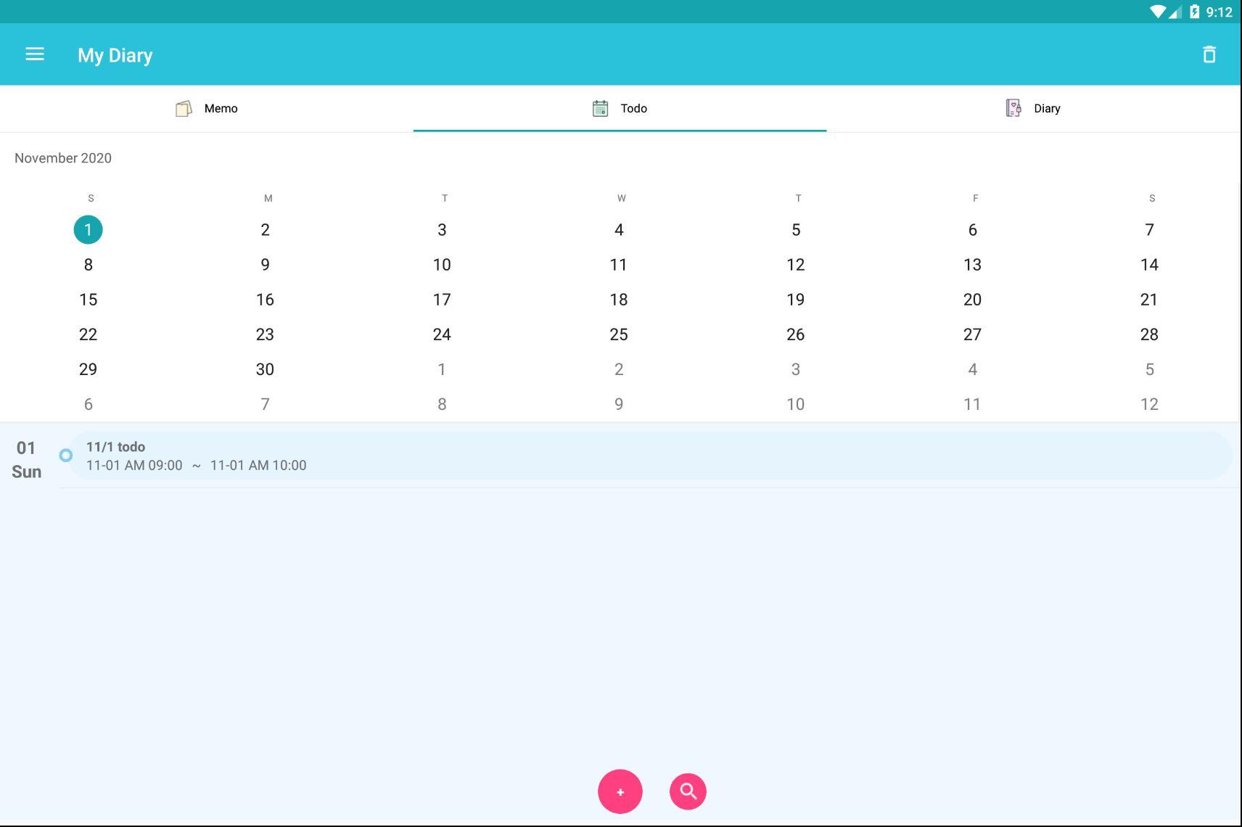
Task: Select greyed Saturday December 12
Action: pyautogui.click(x=1149, y=404)
